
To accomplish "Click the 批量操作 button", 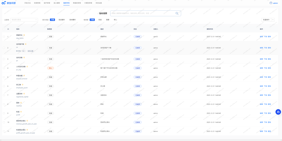I will 266,20.
